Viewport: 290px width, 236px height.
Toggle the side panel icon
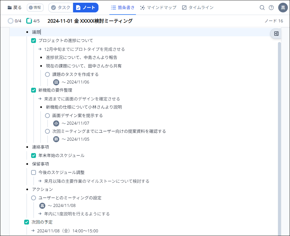point(276,34)
